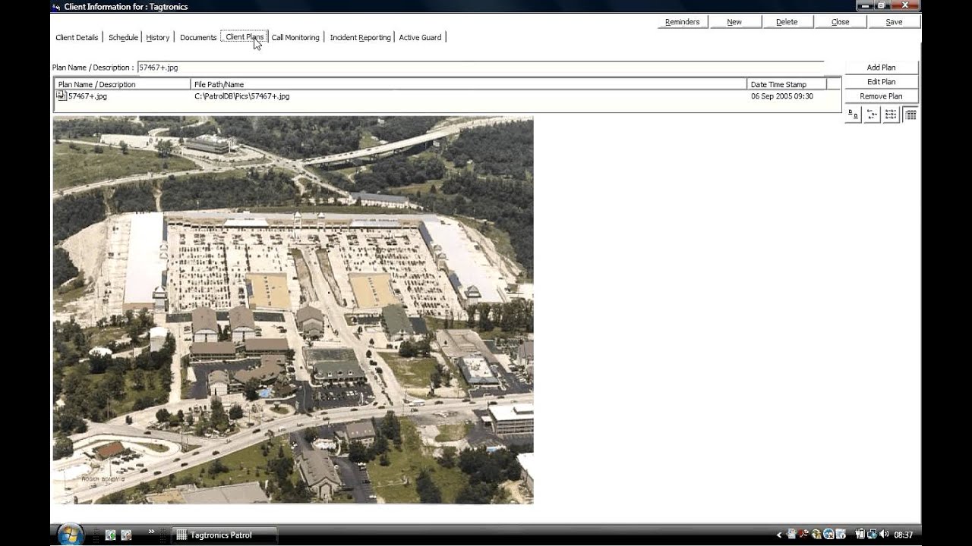972x546 pixels.
Task: Sort by Plan Name / Description column header
Action: tap(122, 84)
